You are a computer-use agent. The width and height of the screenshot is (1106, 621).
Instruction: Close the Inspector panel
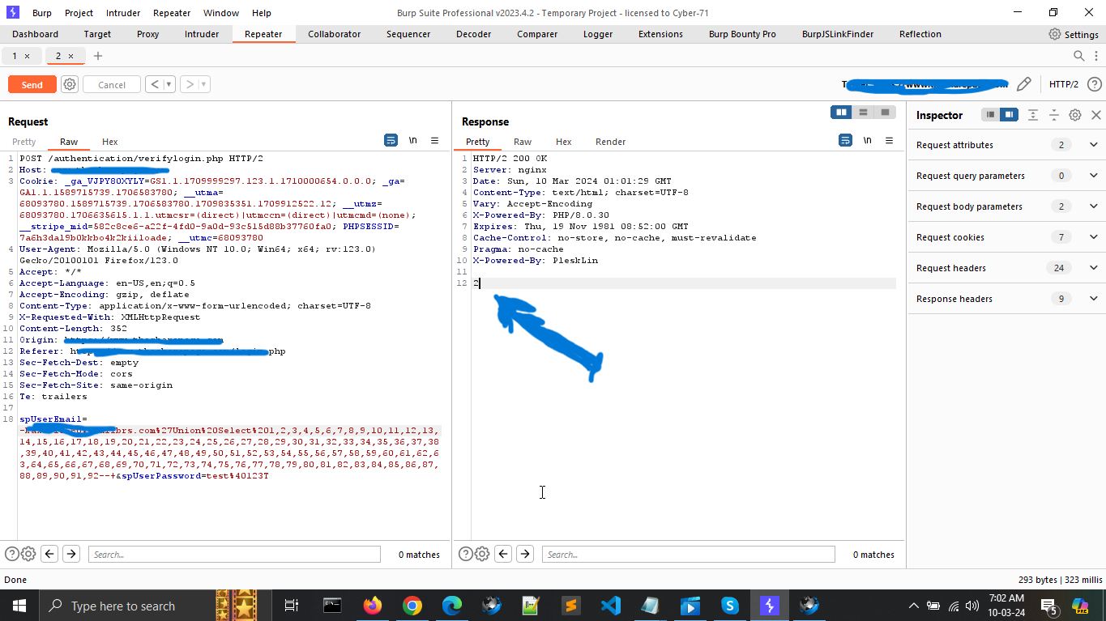click(x=1096, y=115)
